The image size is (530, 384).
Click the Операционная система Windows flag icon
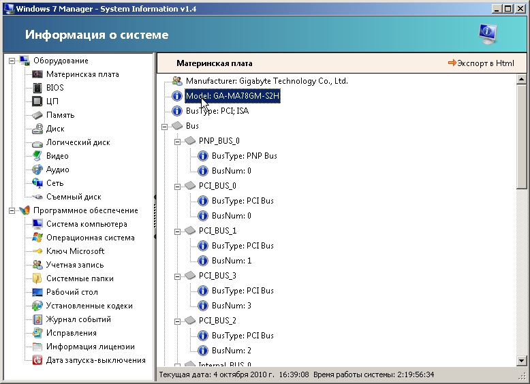[x=37, y=238]
